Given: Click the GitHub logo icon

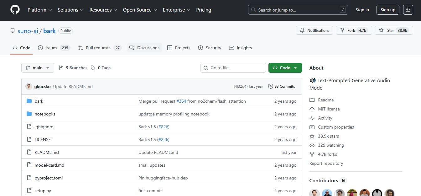Looking at the screenshot, I should tap(15, 10).
